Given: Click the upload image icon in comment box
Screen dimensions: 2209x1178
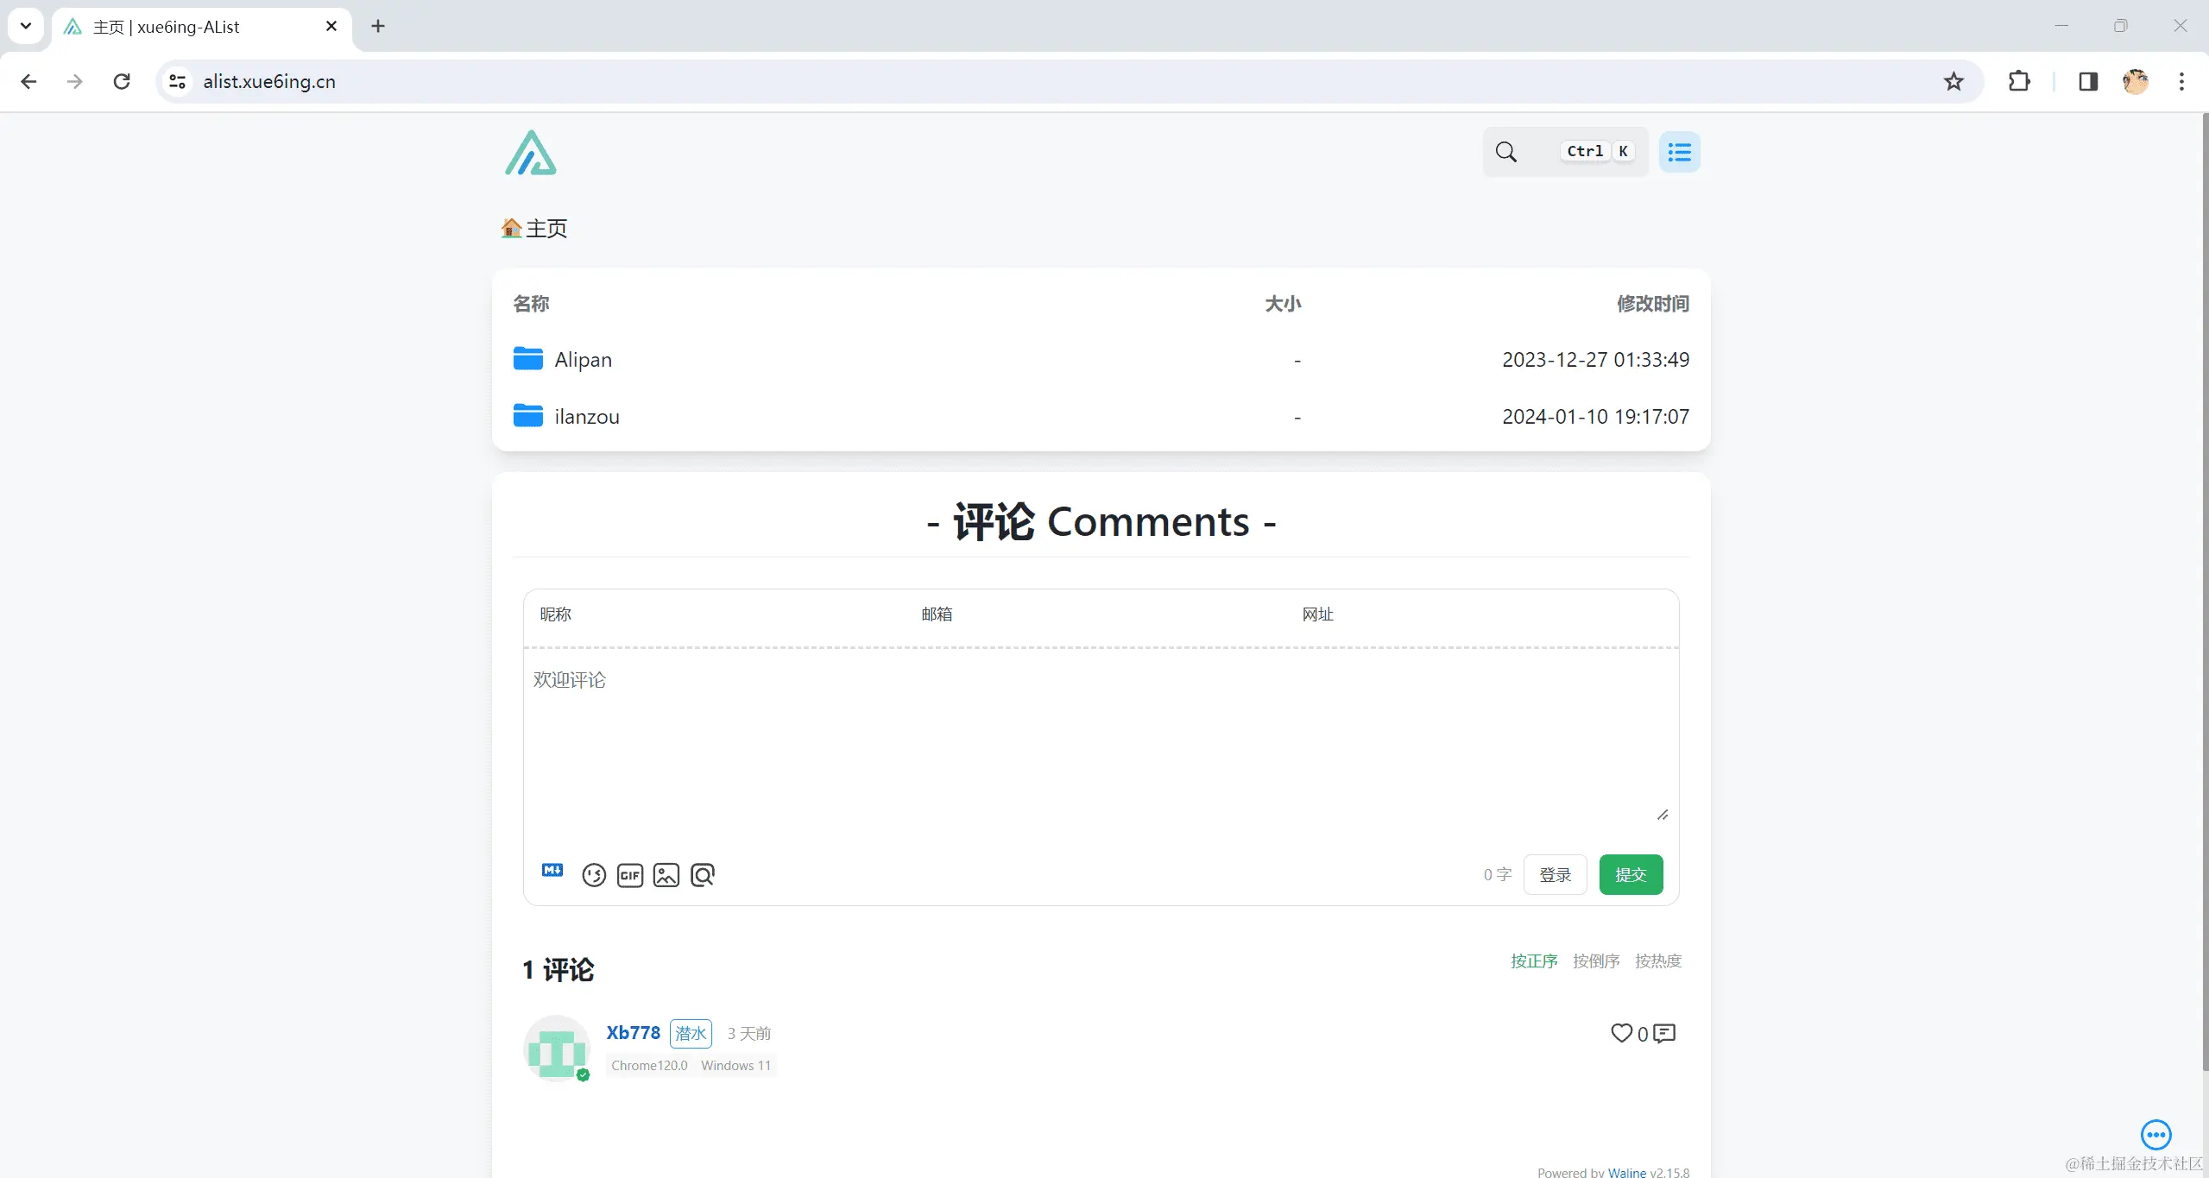Looking at the screenshot, I should point(666,875).
